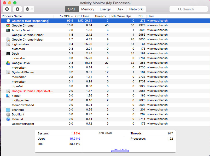The image size is (210, 156).
Task: Click the loginwindow process icon
Action: (8, 44)
